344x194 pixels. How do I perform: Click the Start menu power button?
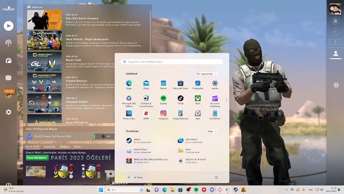click(x=216, y=177)
